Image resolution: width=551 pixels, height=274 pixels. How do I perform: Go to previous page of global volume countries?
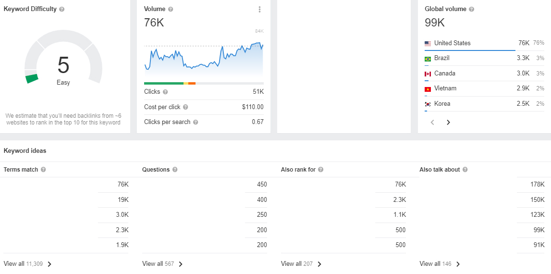tap(432, 123)
